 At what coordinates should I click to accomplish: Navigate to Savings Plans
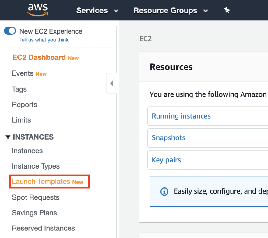(34, 213)
